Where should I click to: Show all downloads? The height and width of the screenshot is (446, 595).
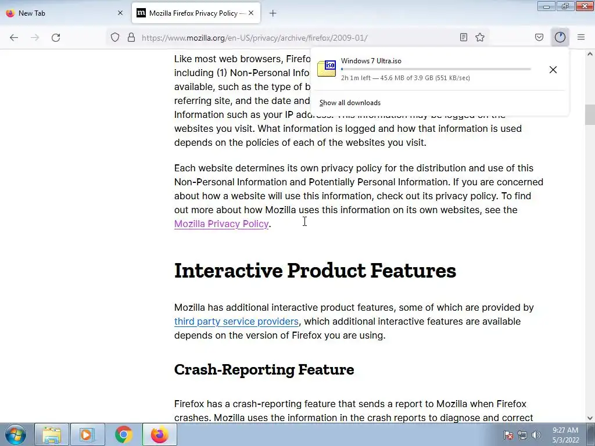click(x=350, y=103)
